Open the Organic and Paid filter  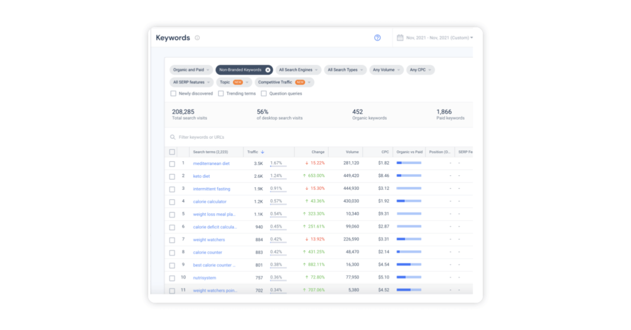tap(190, 70)
